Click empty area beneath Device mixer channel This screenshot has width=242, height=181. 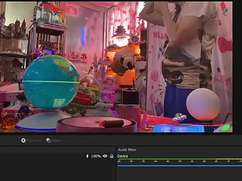point(179,174)
